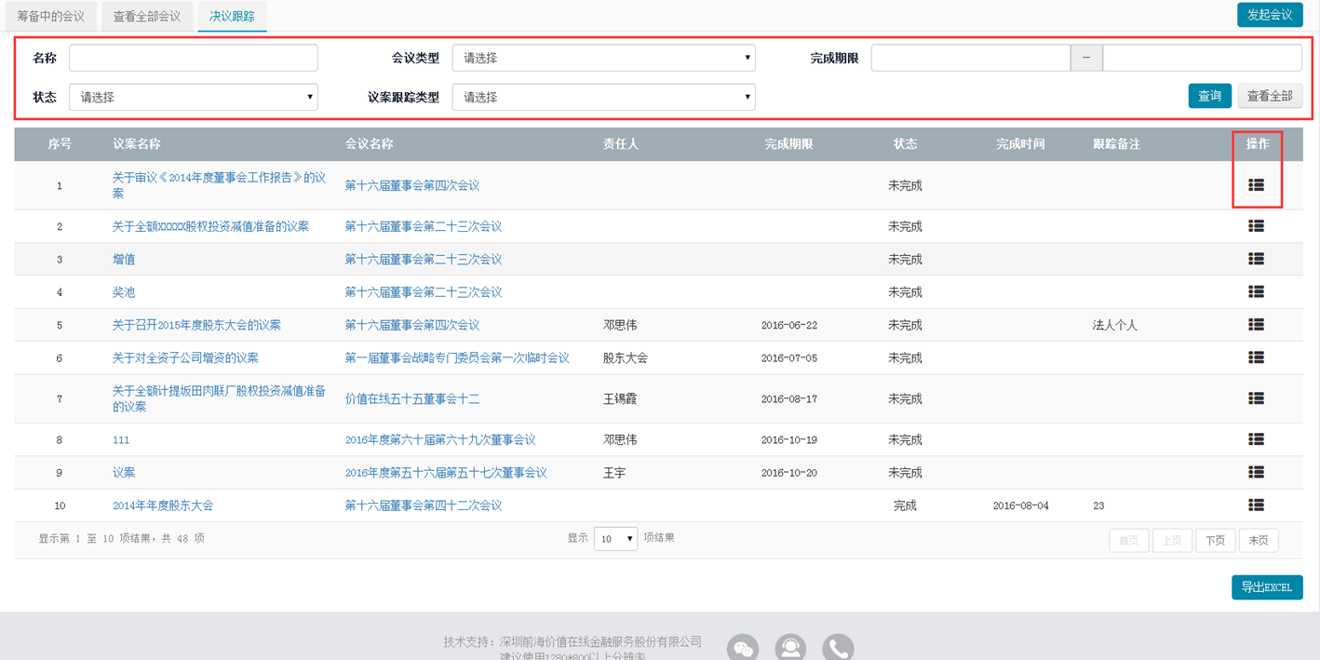Select the date 2016-10-20 cell
The image size is (1320, 660).
788,473
